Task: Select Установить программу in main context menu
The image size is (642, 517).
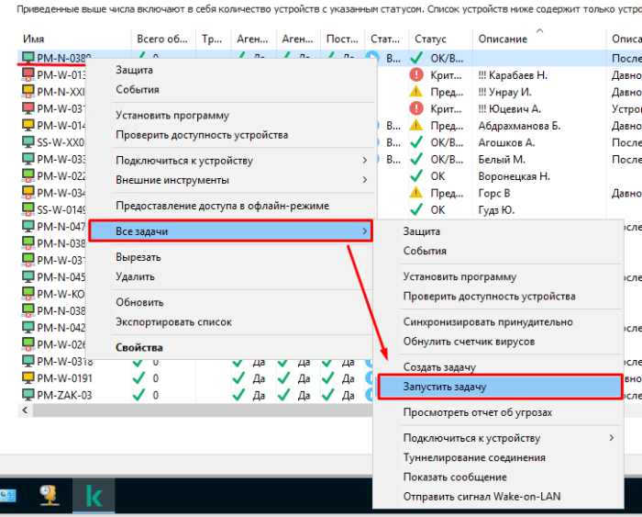Action: pos(172,115)
